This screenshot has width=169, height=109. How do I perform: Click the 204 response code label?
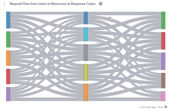tap(158, 41)
